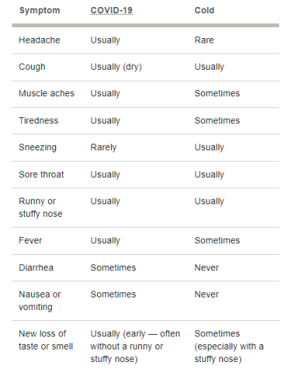This screenshot has height=369, width=288.
Task: Click the 'Sometimes (especially with a stuffy nose)' cell
Action: point(229,346)
